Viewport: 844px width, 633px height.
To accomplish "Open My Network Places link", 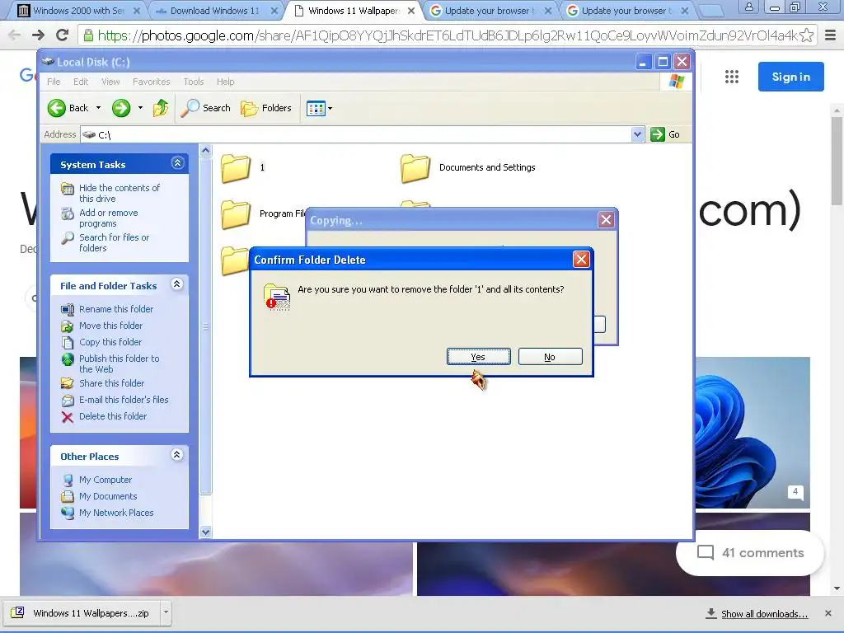I will 116,513.
